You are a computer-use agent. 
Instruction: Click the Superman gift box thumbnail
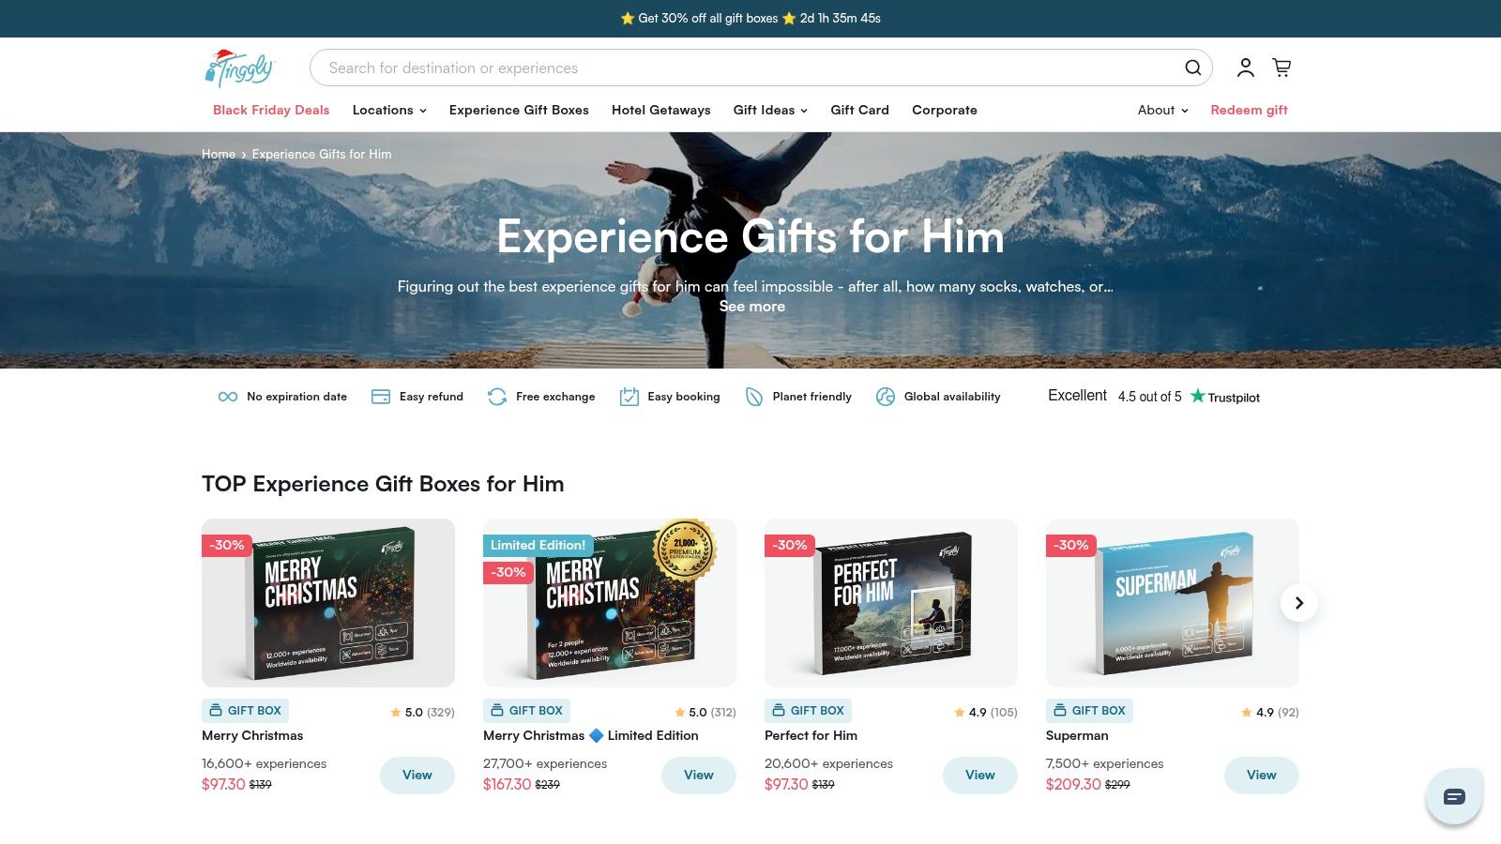(x=1172, y=603)
